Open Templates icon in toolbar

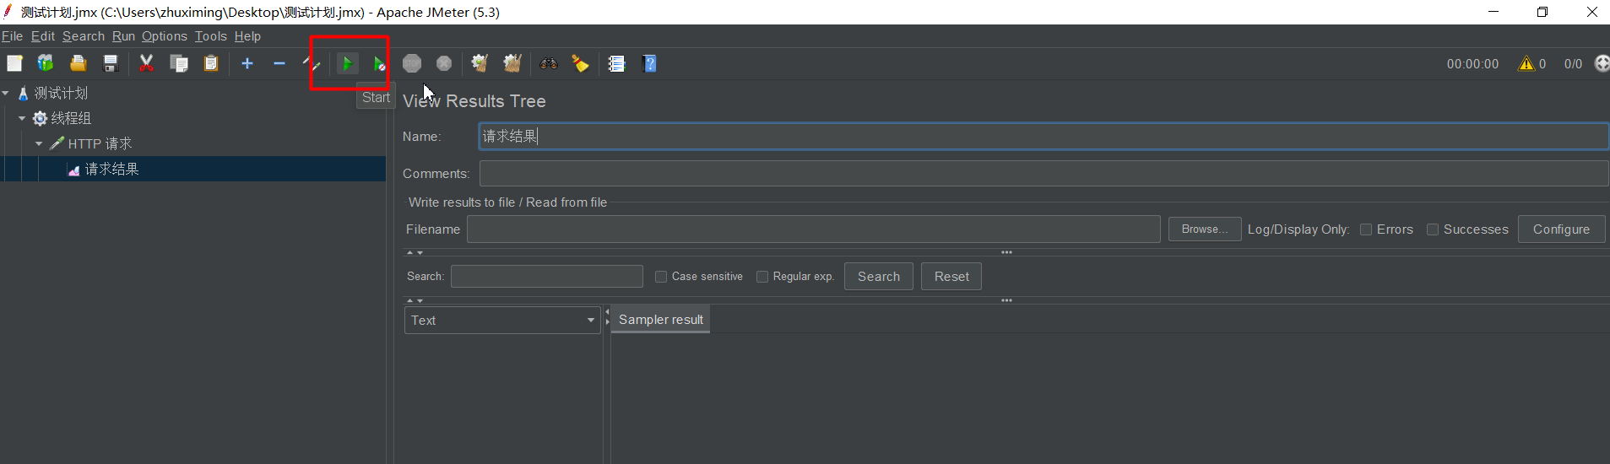point(46,63)
